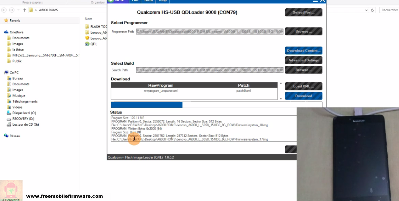Click the up arrow to go to parent folder
Image resolution: width=399 pixels, height=201 pixels.
25,10
